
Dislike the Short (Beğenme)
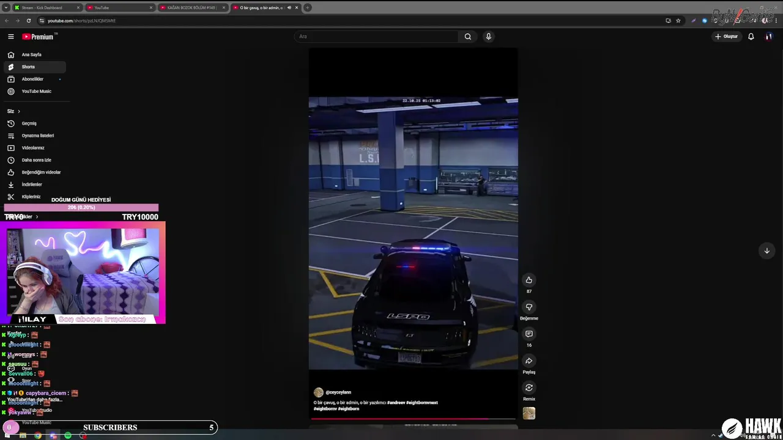(x=529, y=307)
